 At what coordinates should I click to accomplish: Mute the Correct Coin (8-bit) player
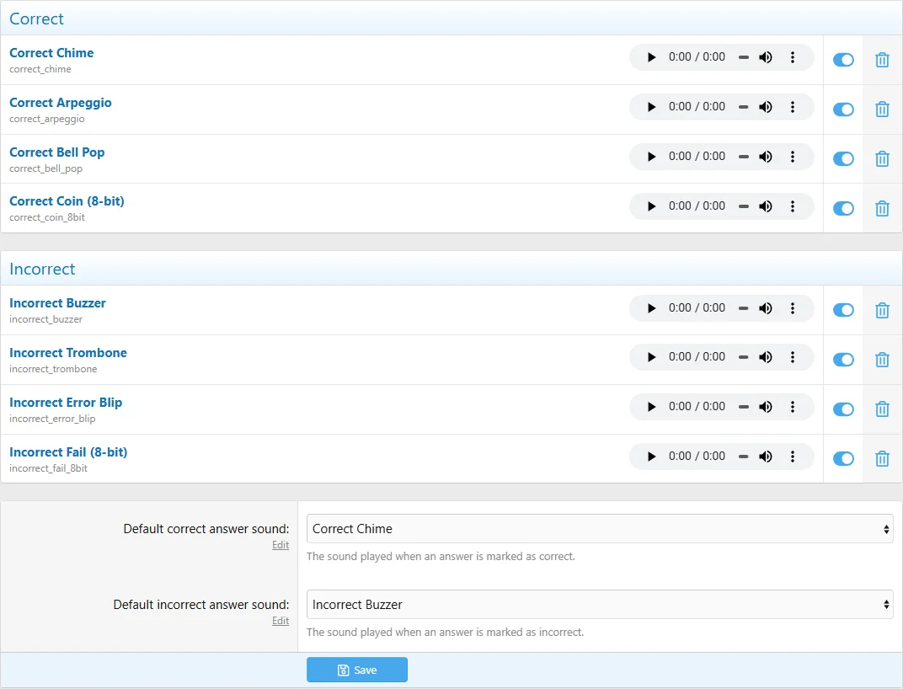(766, 206)
